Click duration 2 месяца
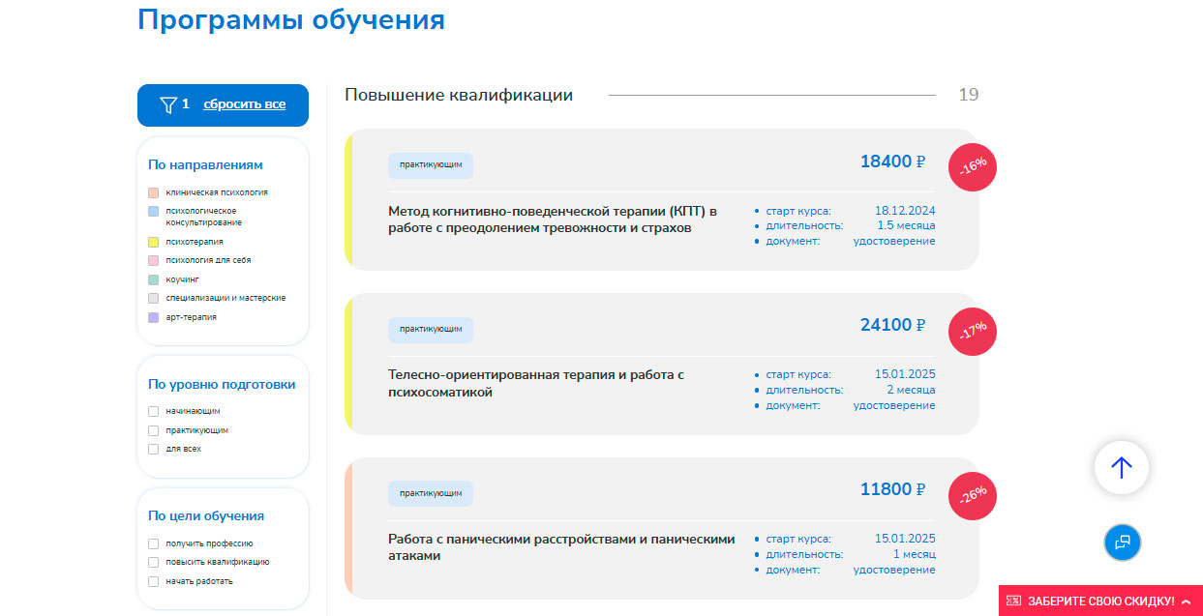The height and width of the screenshot is (616, 1203). [x=912, y=390]
